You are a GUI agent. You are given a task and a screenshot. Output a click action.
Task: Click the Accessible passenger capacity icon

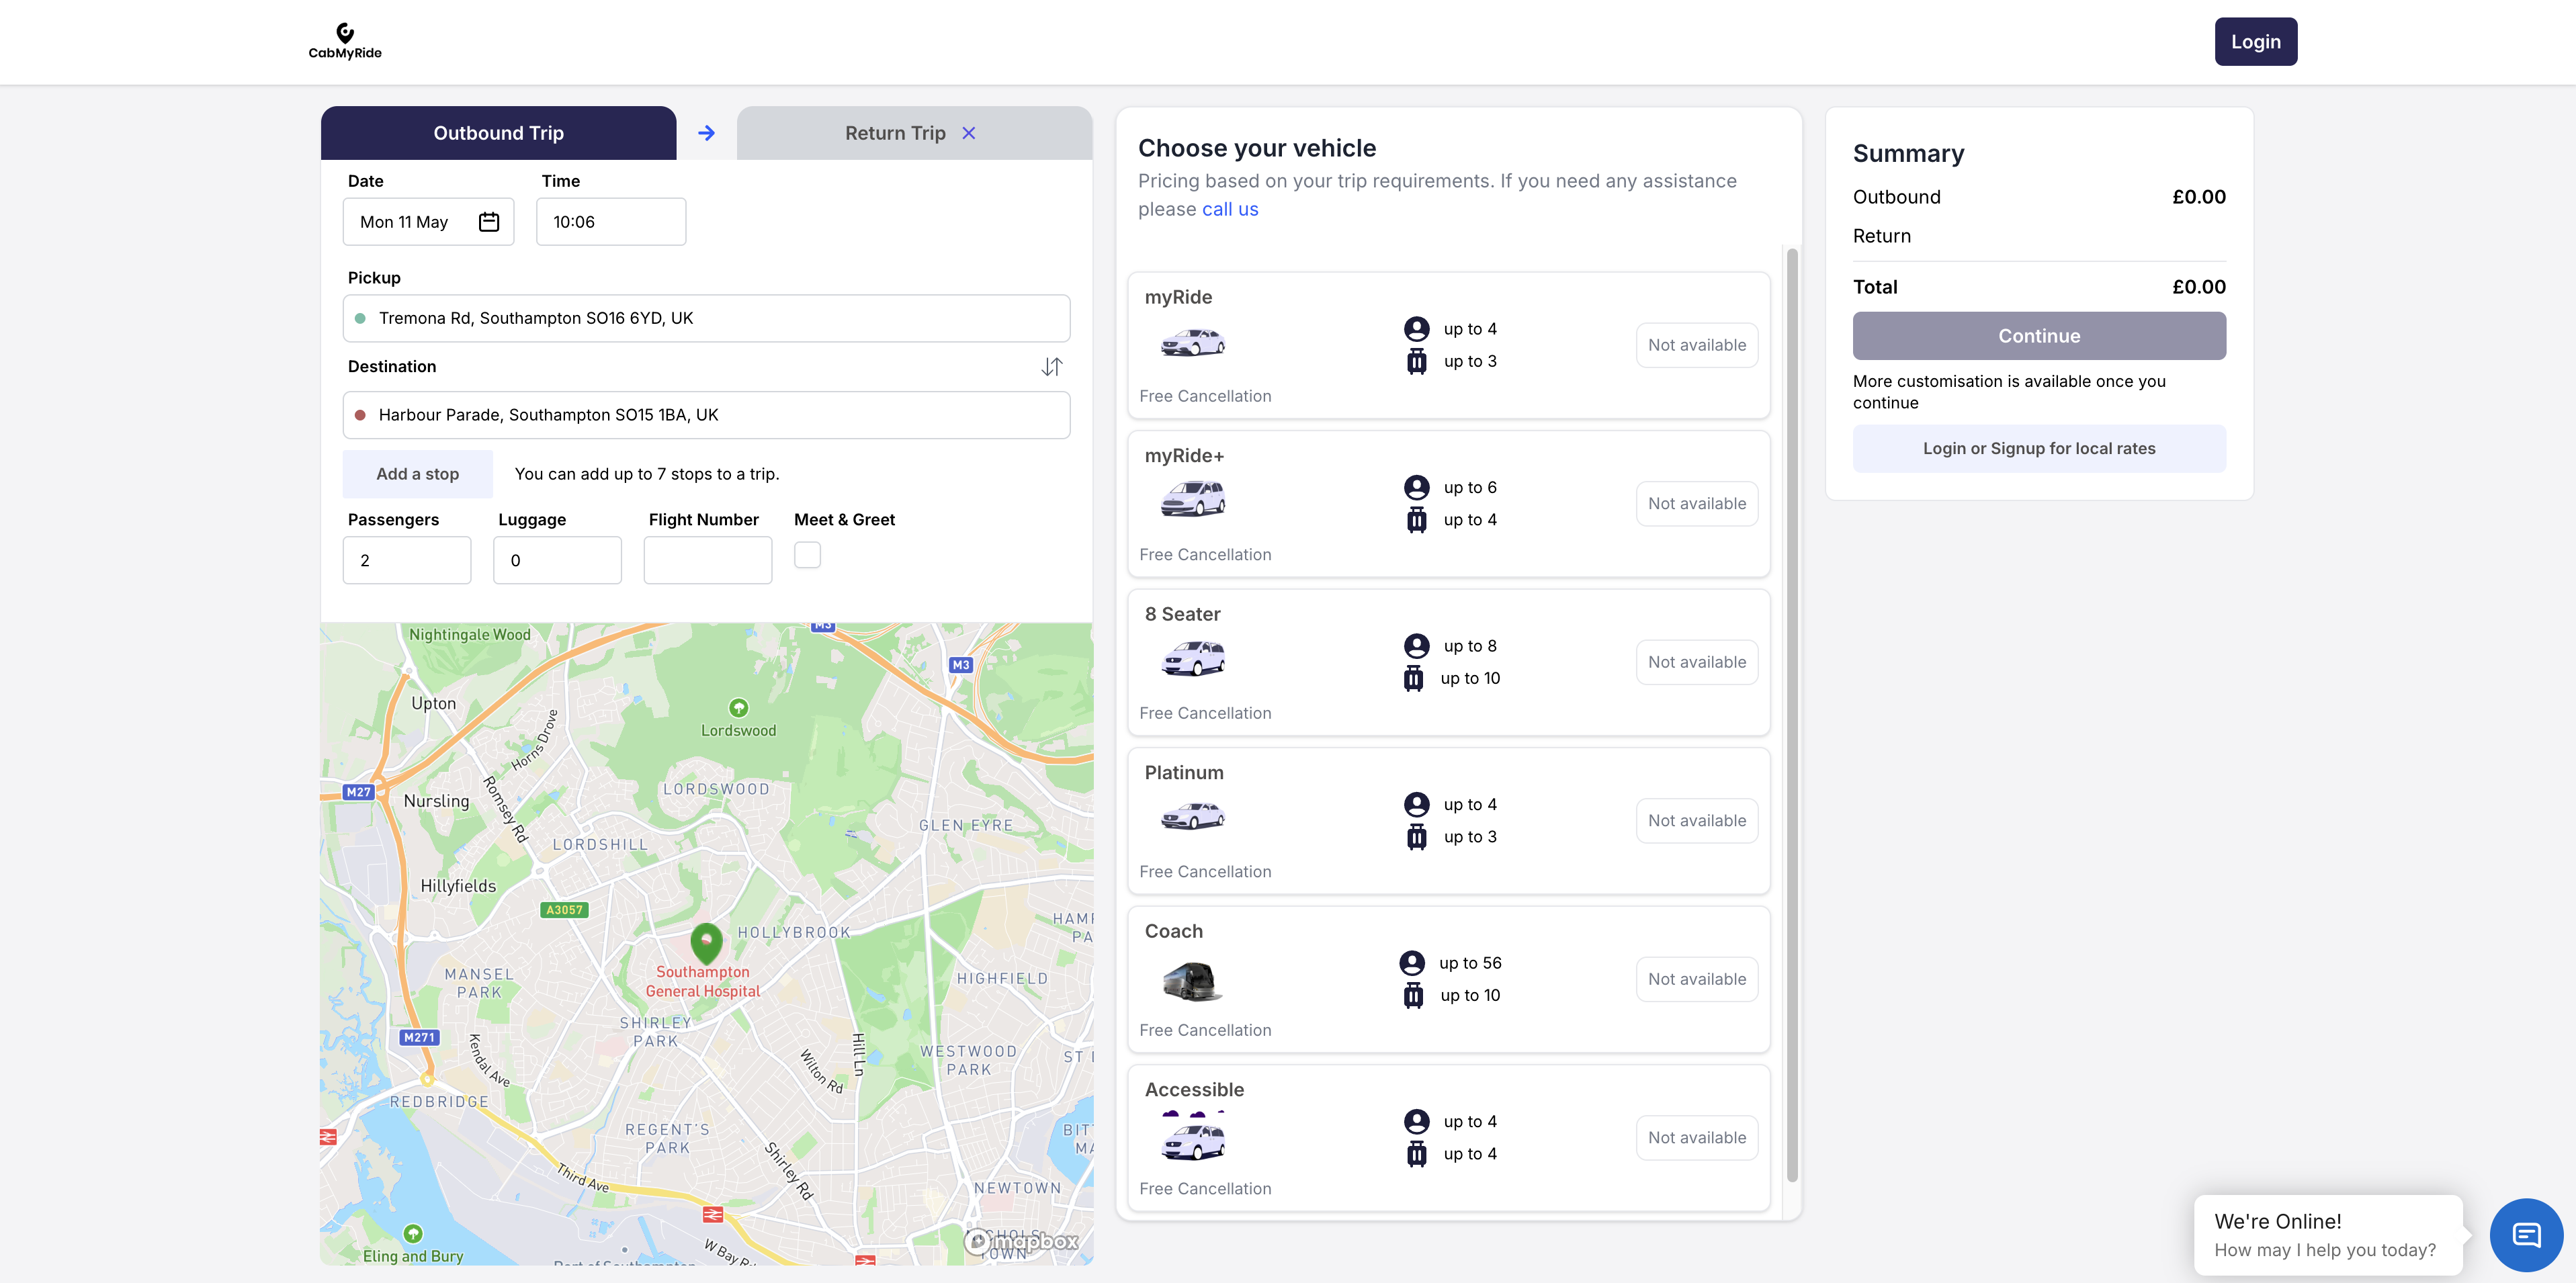click(x=1416, y=1121)
